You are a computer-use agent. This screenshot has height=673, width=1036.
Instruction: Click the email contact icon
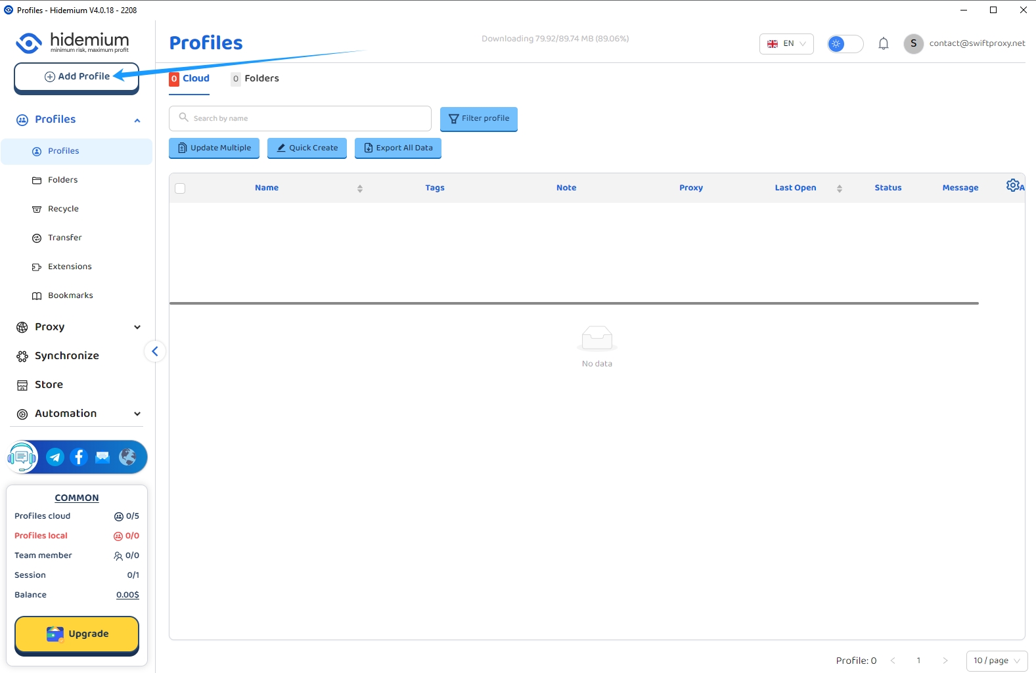[102, 457]
